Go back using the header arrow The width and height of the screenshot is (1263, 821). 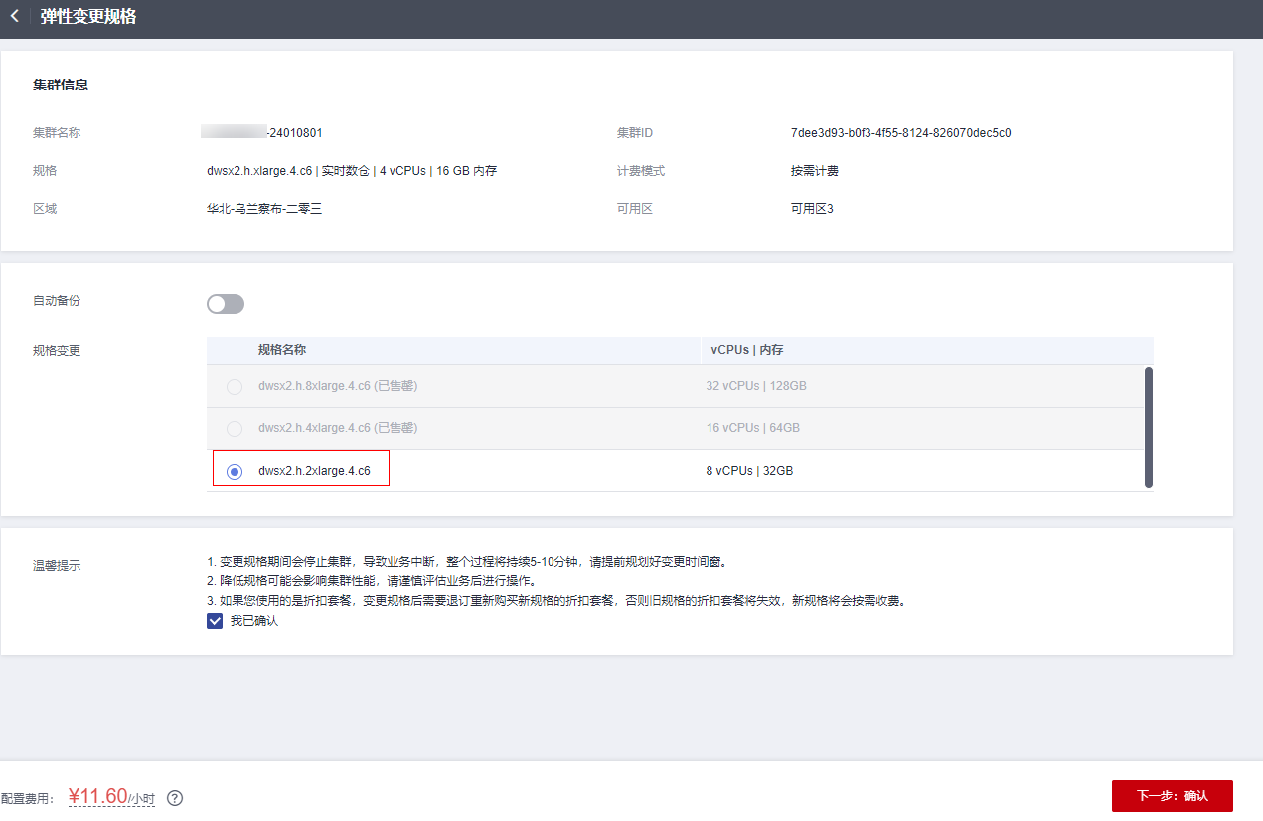click(x=14, y=16)
